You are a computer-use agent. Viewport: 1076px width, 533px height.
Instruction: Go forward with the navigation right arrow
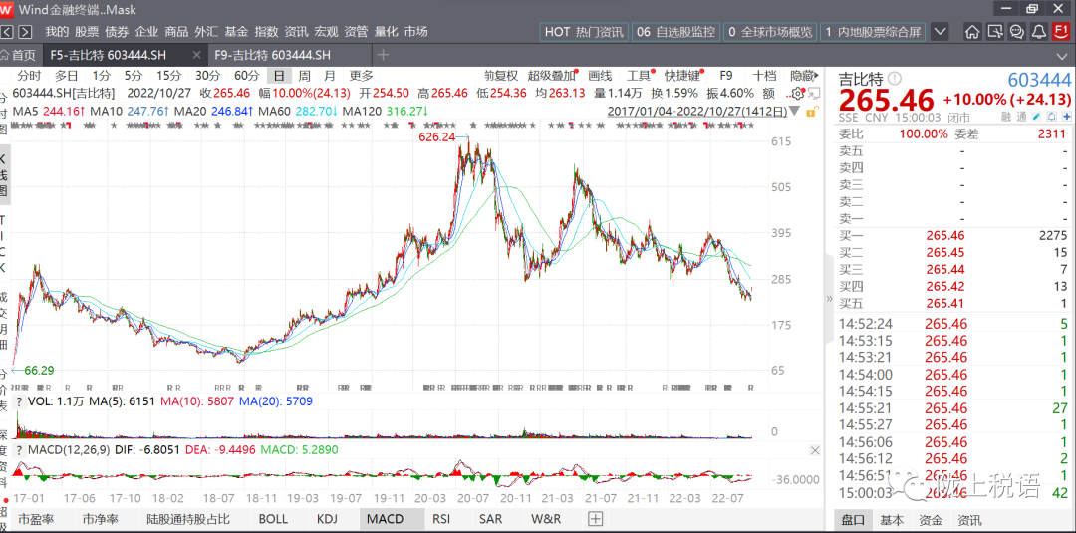coord(25,32)
